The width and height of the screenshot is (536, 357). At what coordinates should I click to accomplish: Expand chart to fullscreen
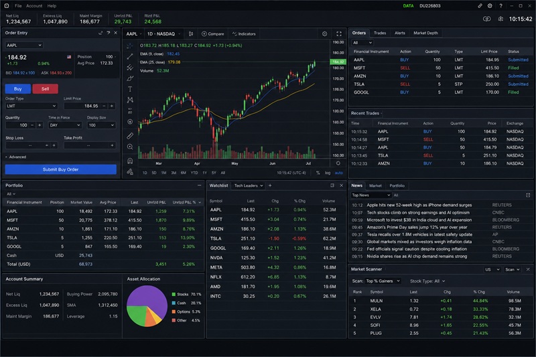coord(339,33)
